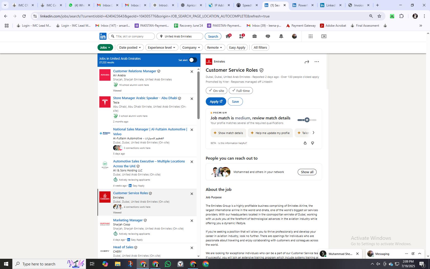
Task: Open the Final Assessment bookmark
Action: tap(365, 26)
